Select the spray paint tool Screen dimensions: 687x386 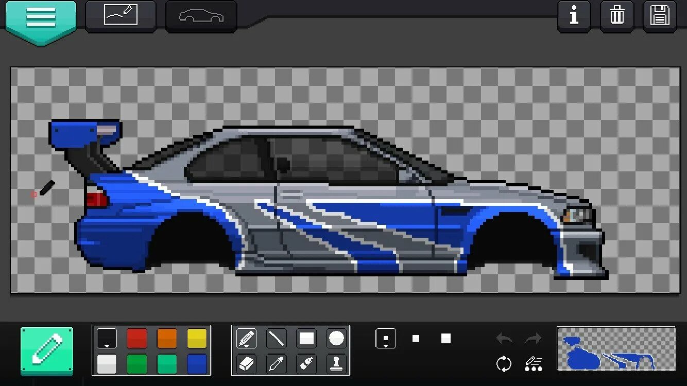tap(306, 364)
